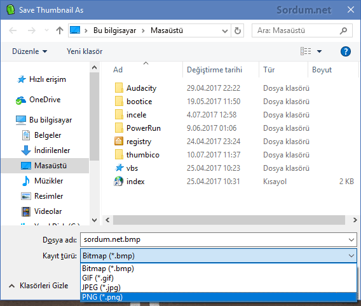Open Belgeler folder in sidebar

[x=41, y=135]
